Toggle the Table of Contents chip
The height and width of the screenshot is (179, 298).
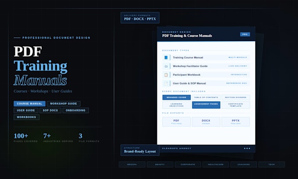(206, 97)
